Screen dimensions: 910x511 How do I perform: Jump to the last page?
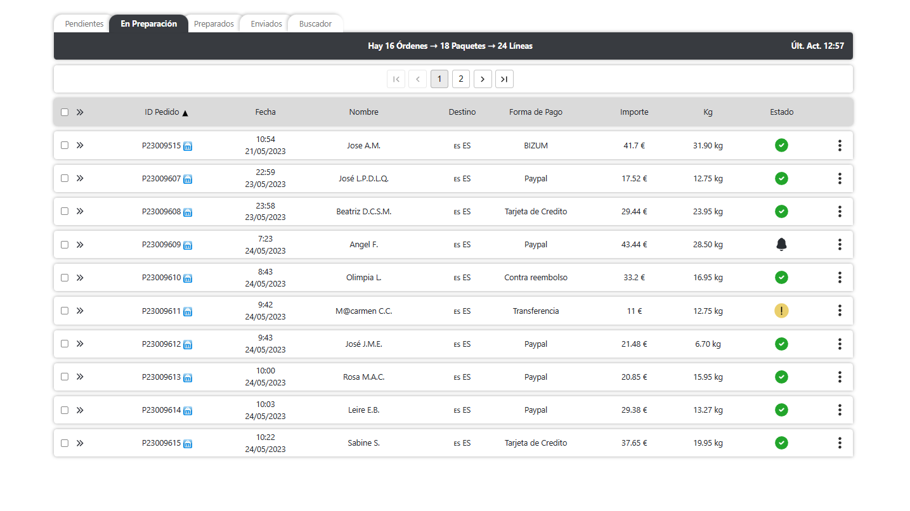[x=504, y=79]
